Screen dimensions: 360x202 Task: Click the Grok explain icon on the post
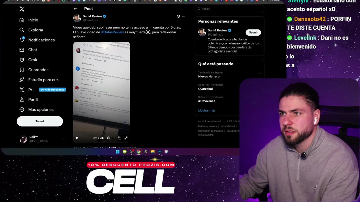(178, 16)
